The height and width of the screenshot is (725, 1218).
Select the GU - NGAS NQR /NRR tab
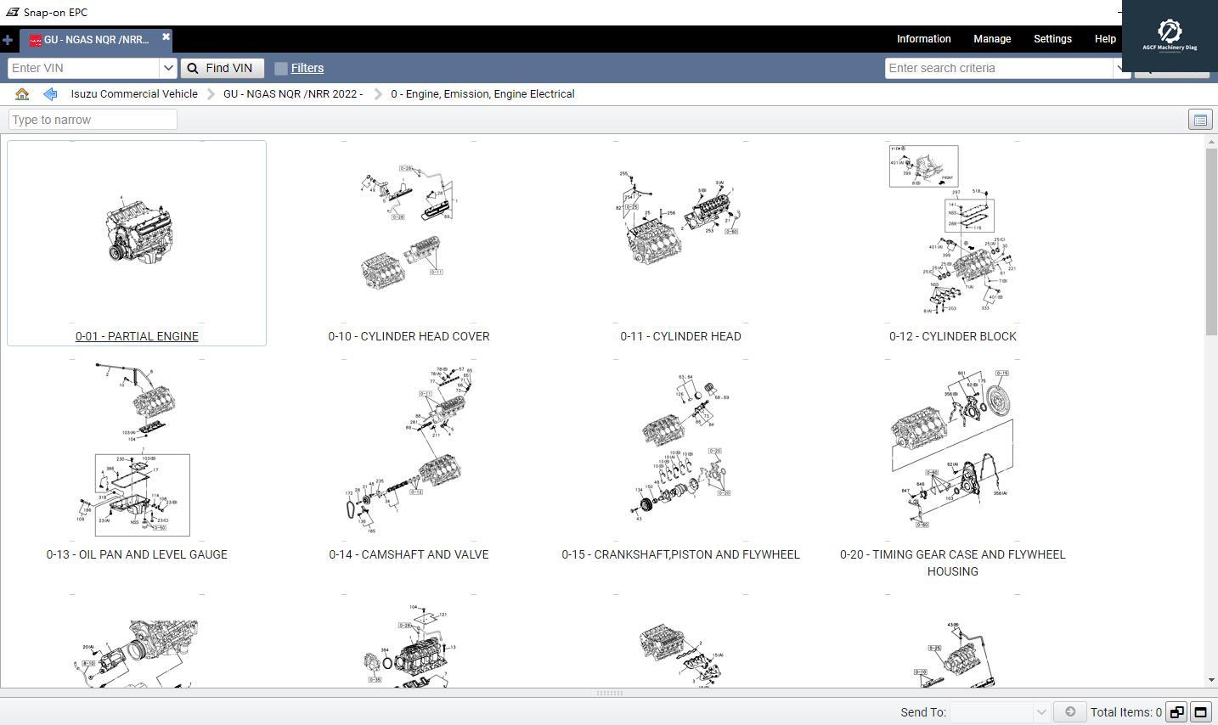point(93,39)
